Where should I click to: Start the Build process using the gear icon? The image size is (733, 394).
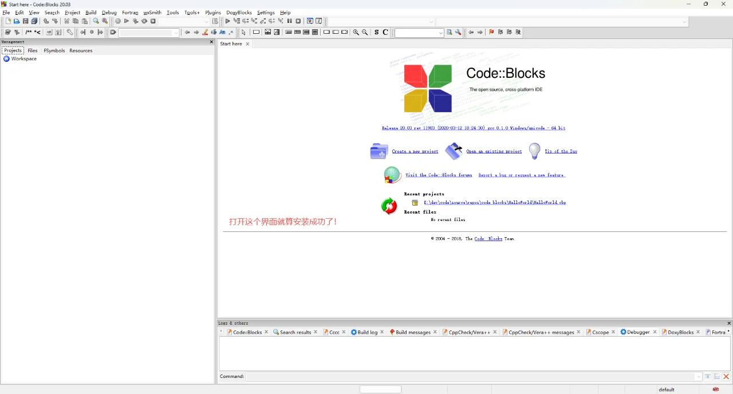coord(117,21)
